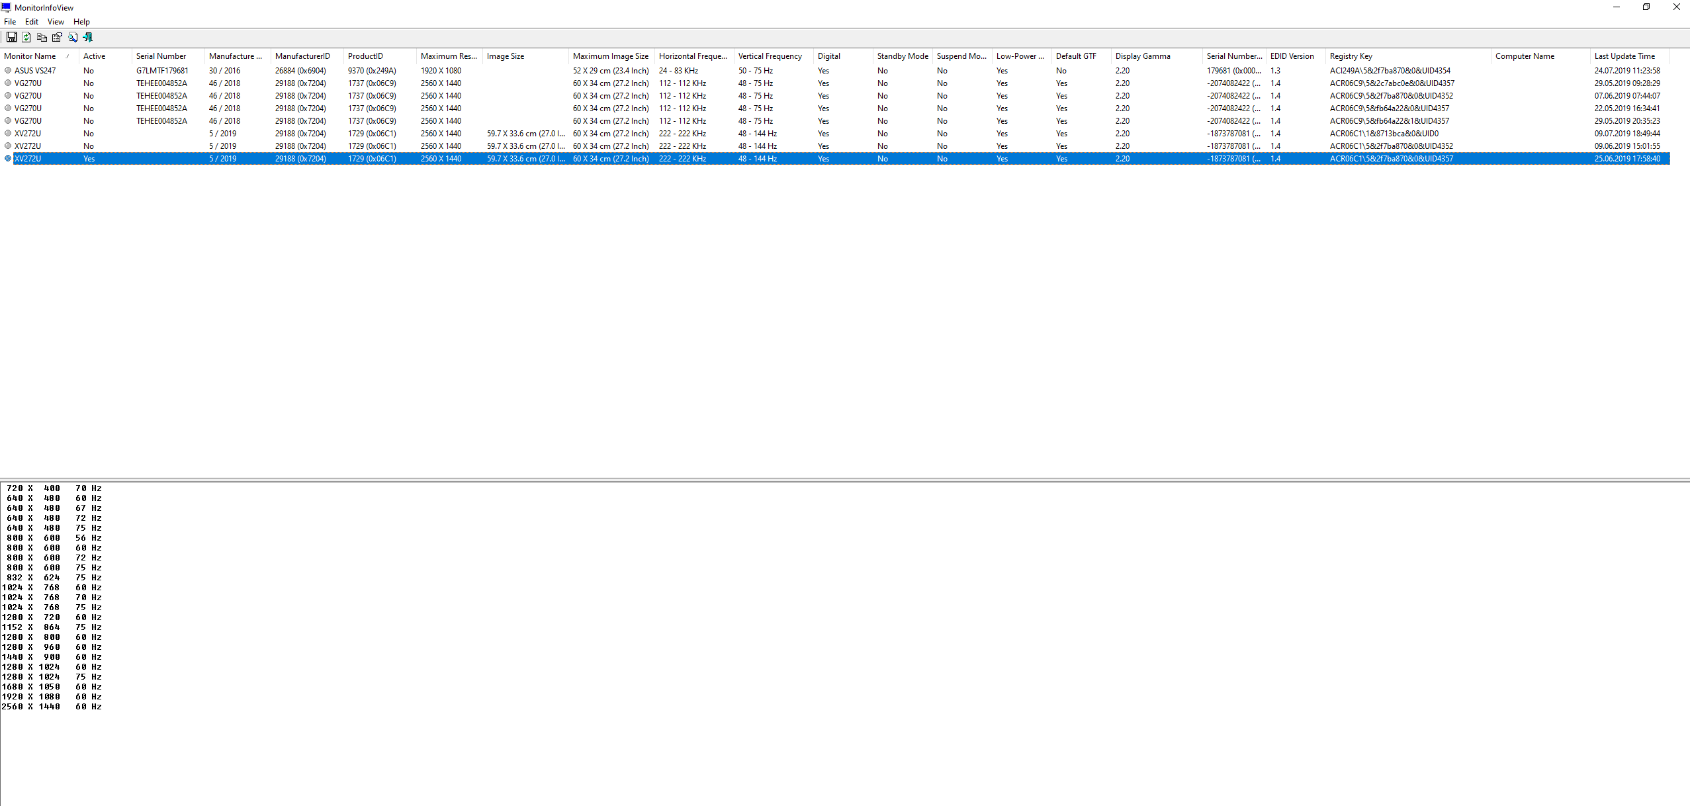Select the active XV272U highlighted row

(28, 159)
